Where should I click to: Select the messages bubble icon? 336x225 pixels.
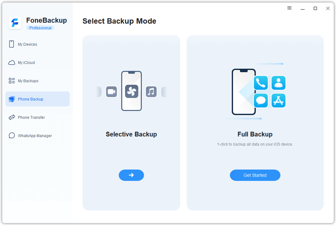pyautogui.click(x=261, y=101)
